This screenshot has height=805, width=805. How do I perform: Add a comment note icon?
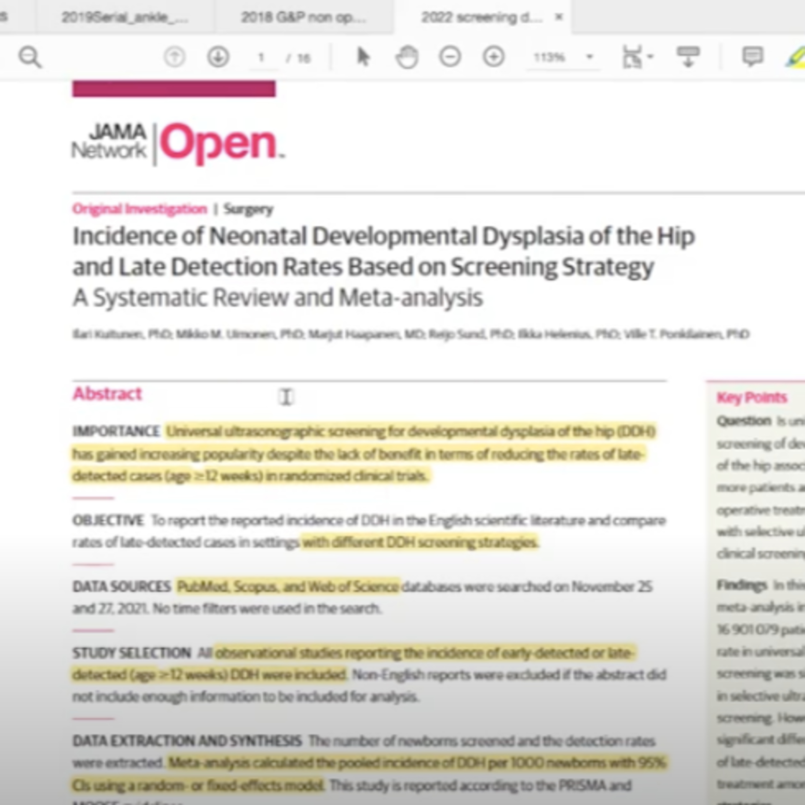click(x=752, y=57)
